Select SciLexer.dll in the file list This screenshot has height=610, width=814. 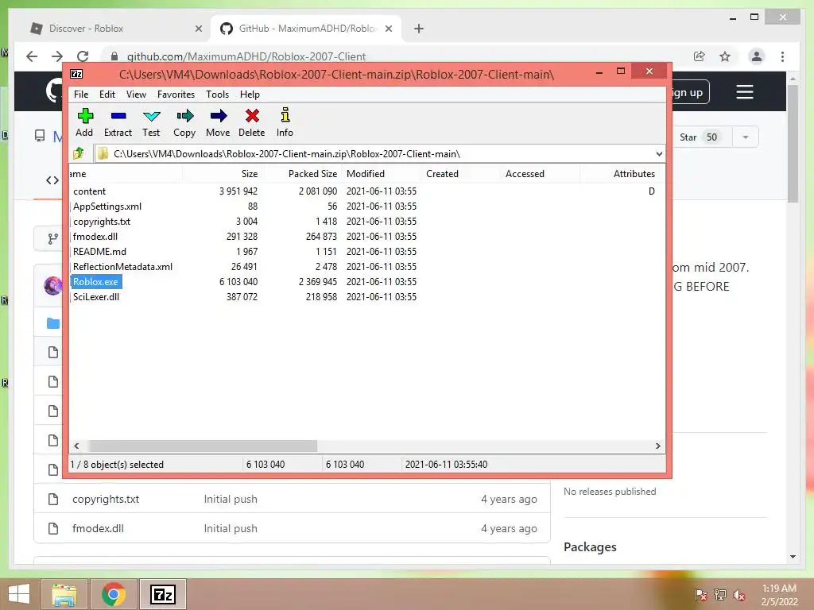[96, 297]
